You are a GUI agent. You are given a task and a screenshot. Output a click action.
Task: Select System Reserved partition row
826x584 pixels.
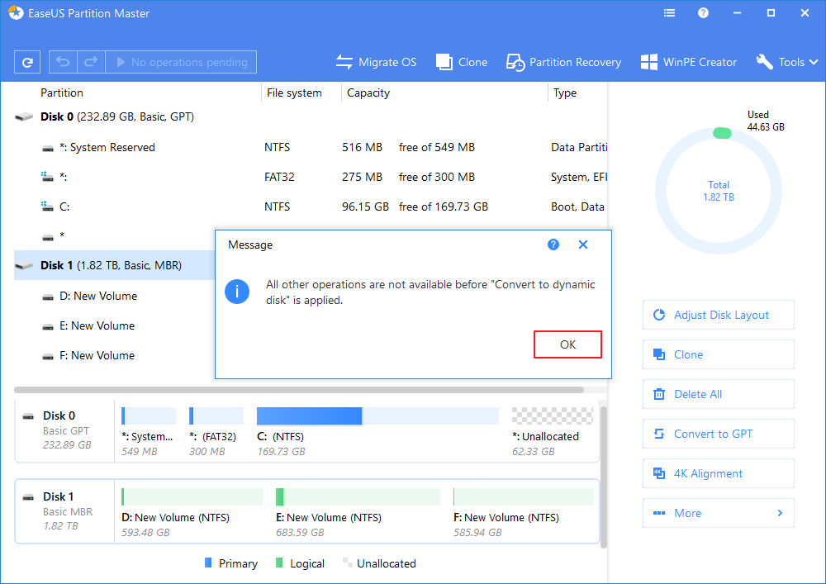pos(311,148)
